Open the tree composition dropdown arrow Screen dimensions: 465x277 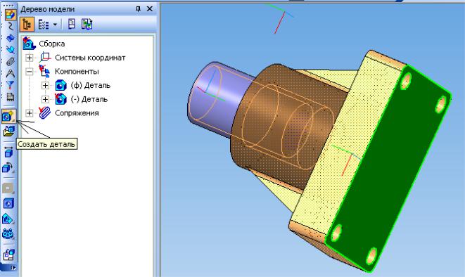click(55, 25)
